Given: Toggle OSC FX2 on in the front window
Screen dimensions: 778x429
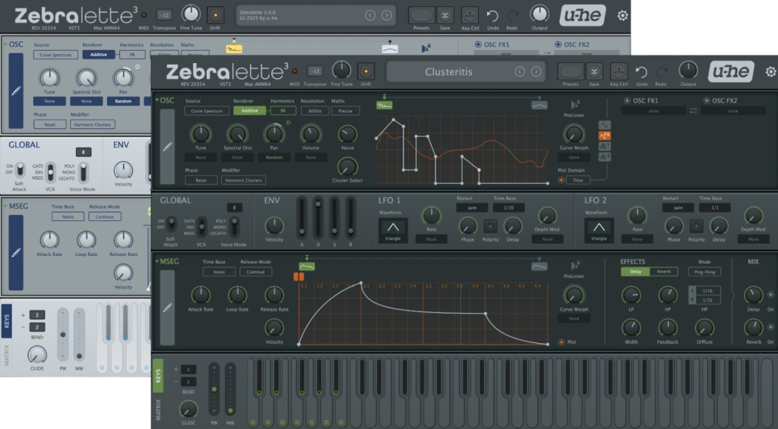Looking at the screenshot, I should [707, 101].
